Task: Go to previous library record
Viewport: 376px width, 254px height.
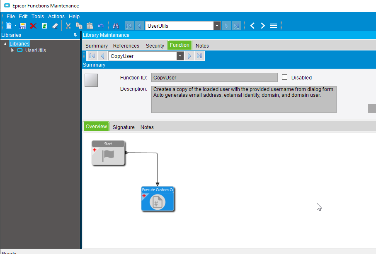Action: tap(139, 26)
